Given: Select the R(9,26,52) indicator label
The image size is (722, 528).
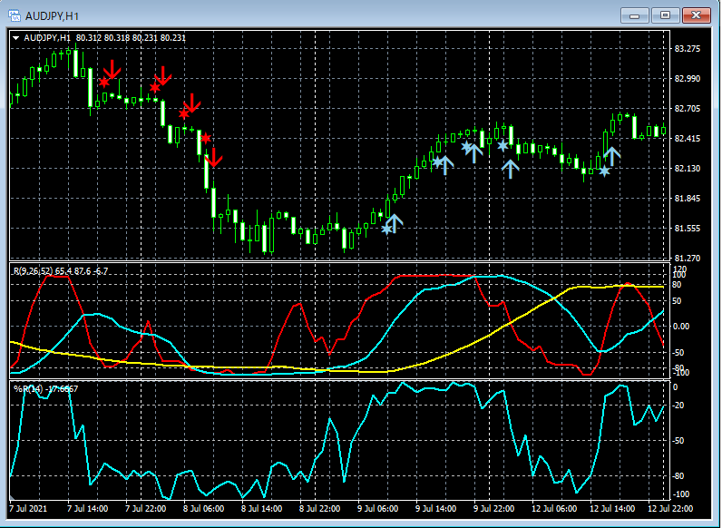Looking at the screenshot, I should coord(61,271).
